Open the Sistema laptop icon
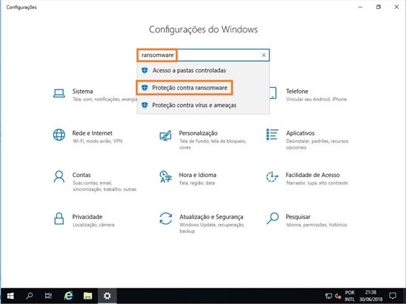The height and width of the screenshot is (304, 406). tap(59, 94)
